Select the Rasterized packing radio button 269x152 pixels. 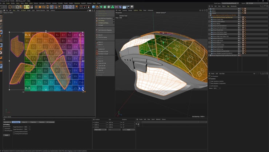click(x=4, y=127)
